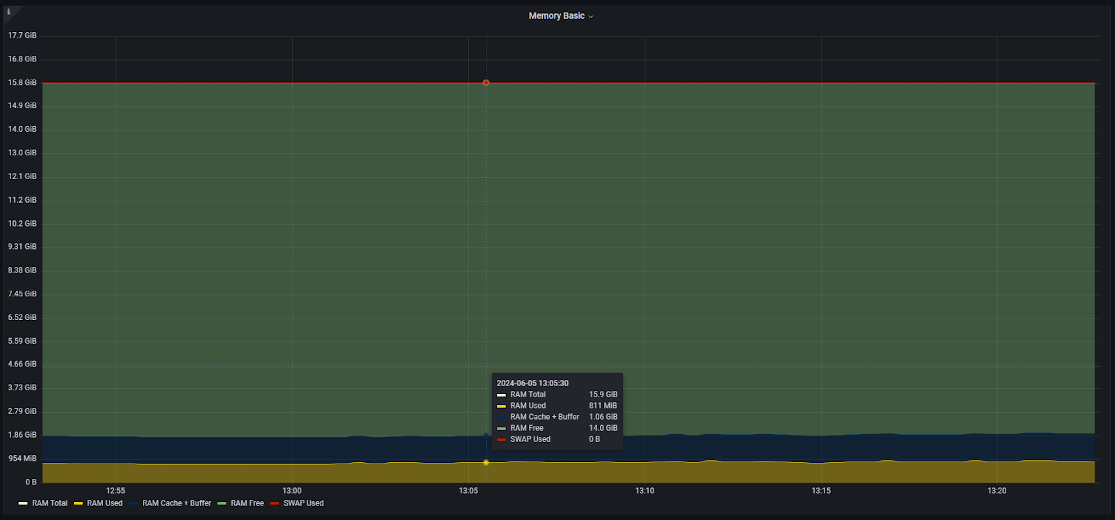
Task: Open the Memory Basic panel title menu
Action: click(556, 16)
